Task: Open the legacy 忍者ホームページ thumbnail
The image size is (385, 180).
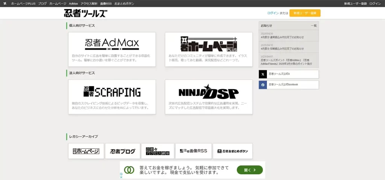Action: [86, 151]
